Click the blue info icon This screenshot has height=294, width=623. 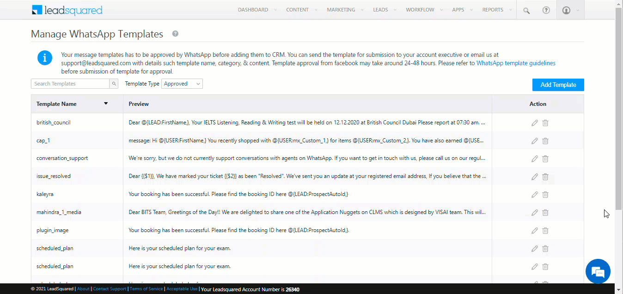click(x=45, y=58)
